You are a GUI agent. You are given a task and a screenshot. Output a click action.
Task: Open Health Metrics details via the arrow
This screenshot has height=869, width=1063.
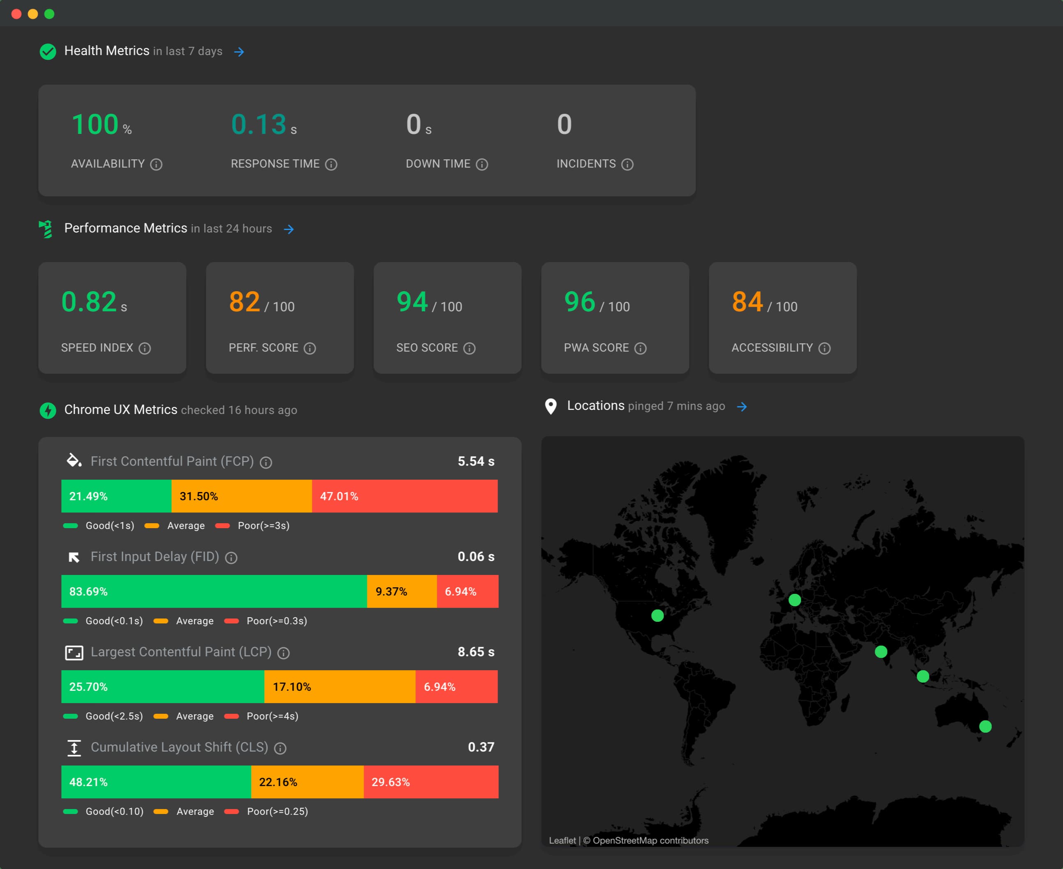pyautogui.click(x=239, y=52)
